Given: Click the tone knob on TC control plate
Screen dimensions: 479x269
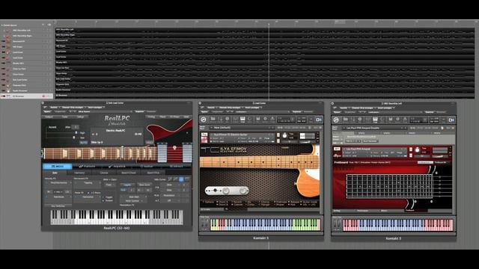Looking at the screenshot, I should (x=242, y=191).
